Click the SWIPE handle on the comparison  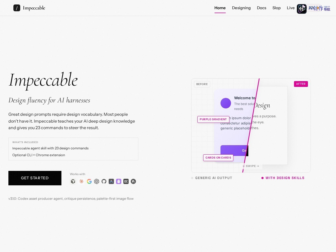[251, 166]
